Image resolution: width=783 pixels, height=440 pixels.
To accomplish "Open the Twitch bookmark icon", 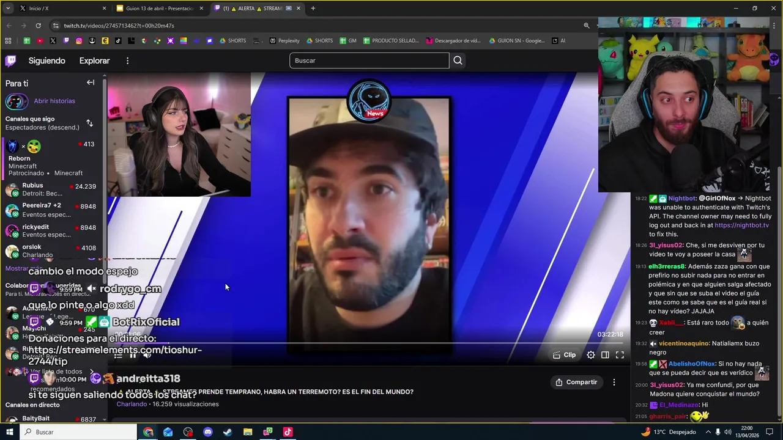I will [x=66, y=41].
